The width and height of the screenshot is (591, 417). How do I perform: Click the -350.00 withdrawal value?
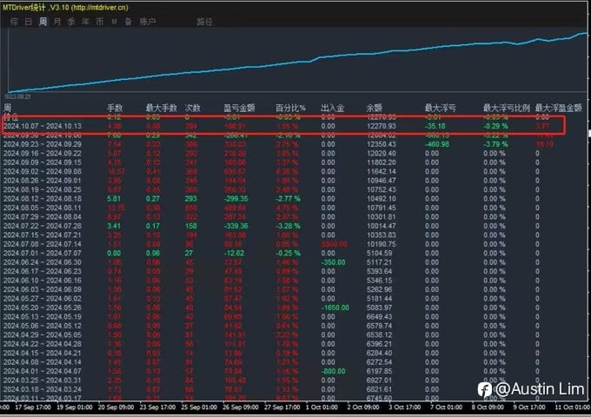pyautogui.click(x=333, y=262)
